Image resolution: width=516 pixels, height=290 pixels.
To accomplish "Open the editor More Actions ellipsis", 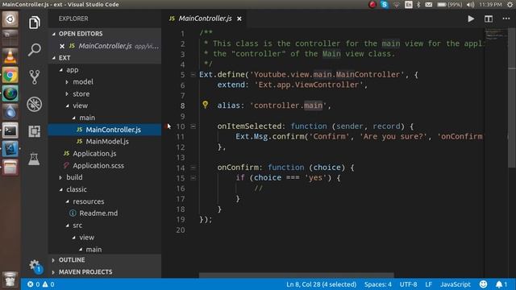I will pyautogui.click(x=506, y=19).
